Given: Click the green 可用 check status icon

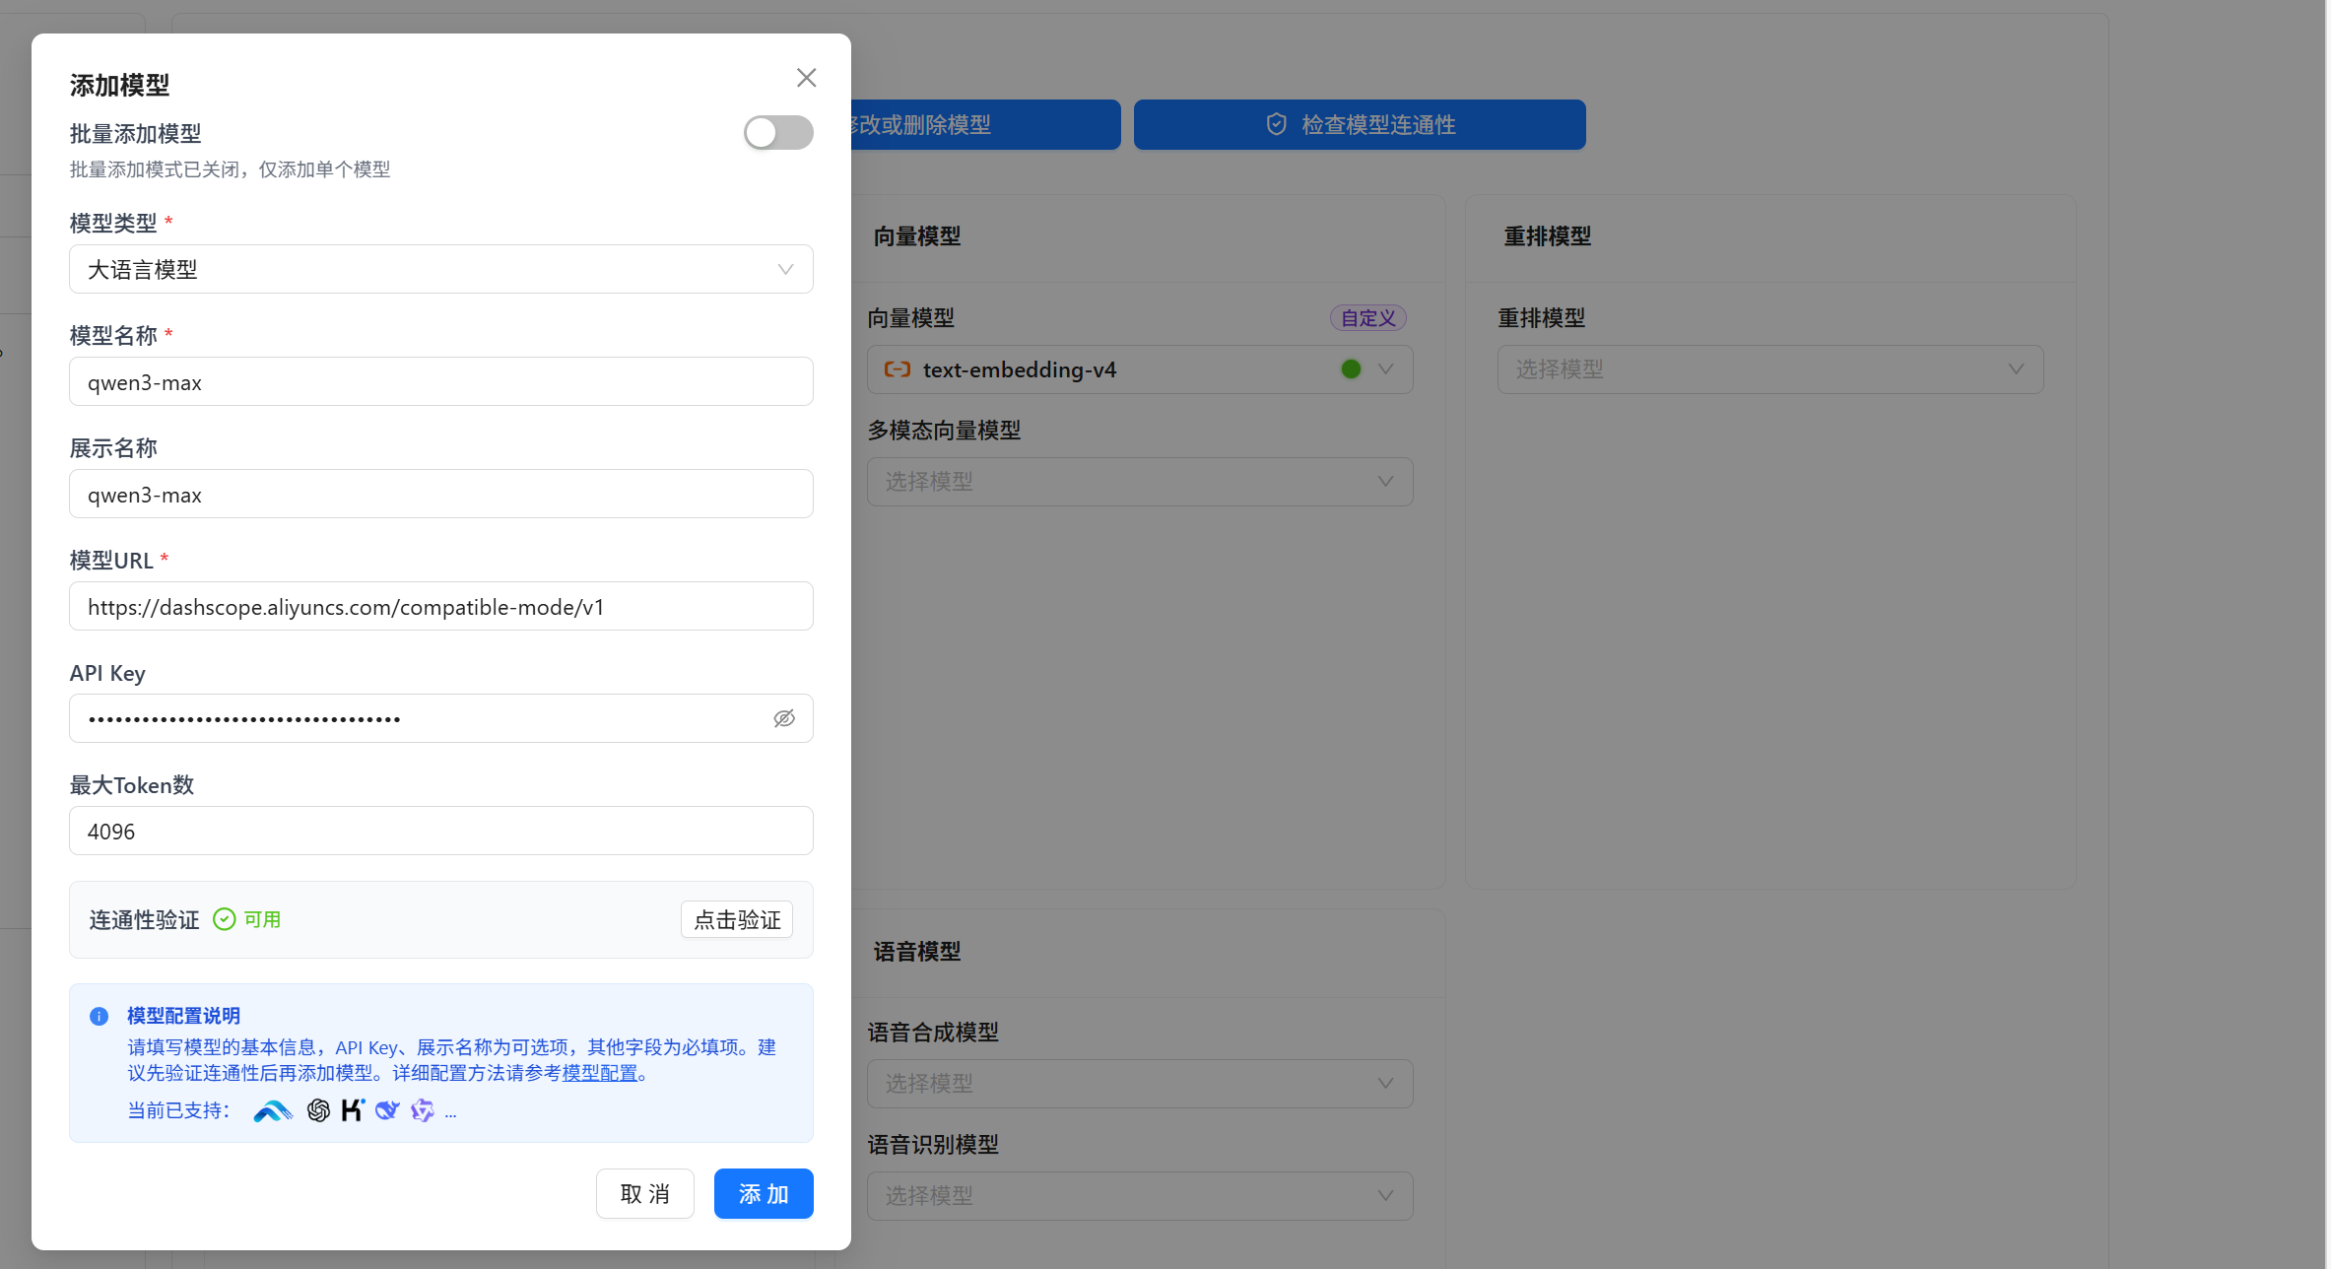Looking at the screenshot, I should (225, 919).
